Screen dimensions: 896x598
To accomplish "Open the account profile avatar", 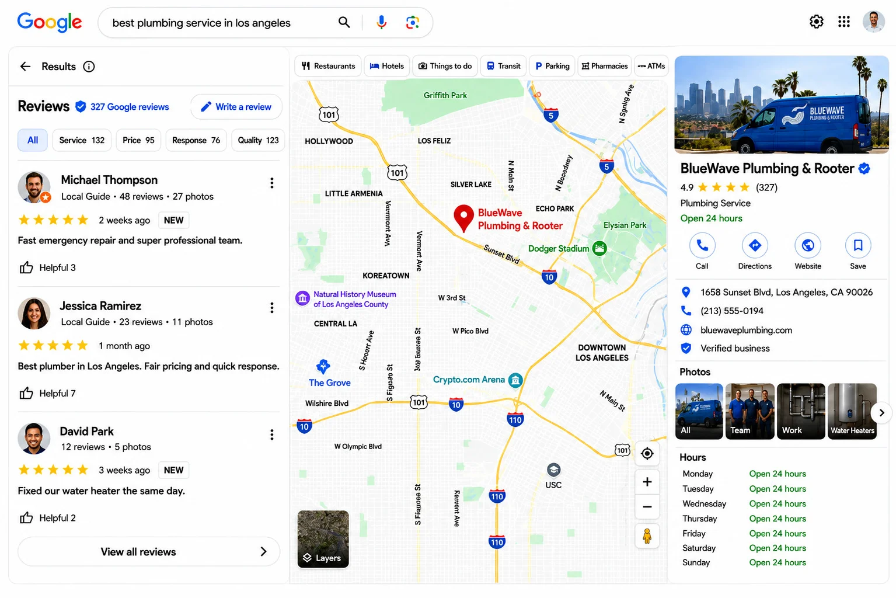I will click(874, 22).
